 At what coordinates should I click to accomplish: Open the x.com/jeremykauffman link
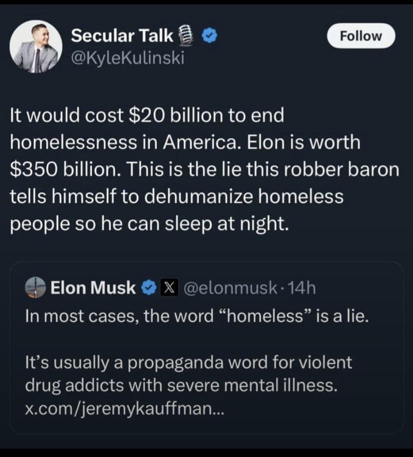(x=125, y=409)
